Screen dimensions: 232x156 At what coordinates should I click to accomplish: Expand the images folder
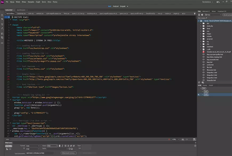point(201,34)
